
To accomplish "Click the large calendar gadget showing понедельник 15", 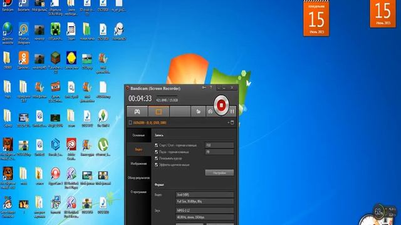I will 316,18.
